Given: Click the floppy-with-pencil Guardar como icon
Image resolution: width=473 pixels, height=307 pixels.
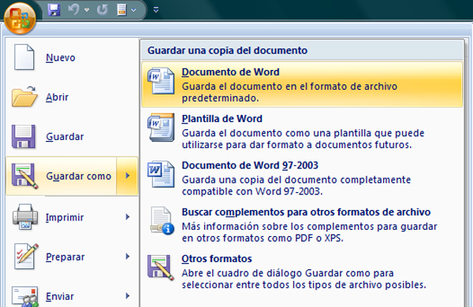Looking at the screenshot, I should (x=24, y=176).
